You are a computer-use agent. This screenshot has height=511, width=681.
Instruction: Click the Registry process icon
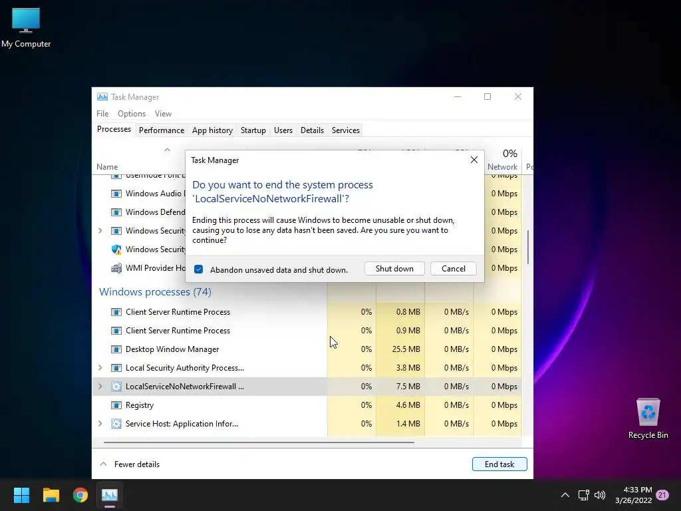coord(116,405)
